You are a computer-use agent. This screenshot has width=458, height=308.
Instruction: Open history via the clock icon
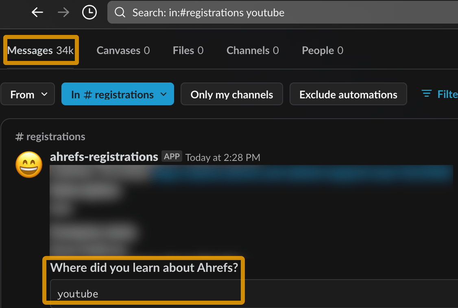(89, 12)
